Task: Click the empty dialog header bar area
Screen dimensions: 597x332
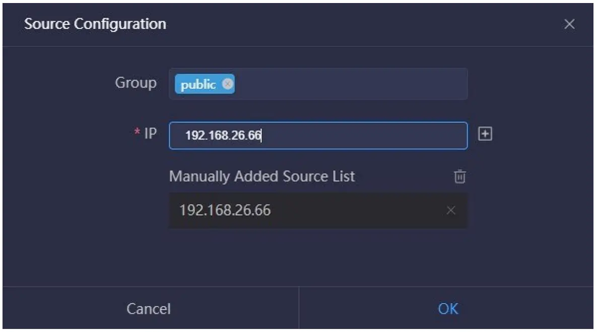Action: click(x=353, y=24)
